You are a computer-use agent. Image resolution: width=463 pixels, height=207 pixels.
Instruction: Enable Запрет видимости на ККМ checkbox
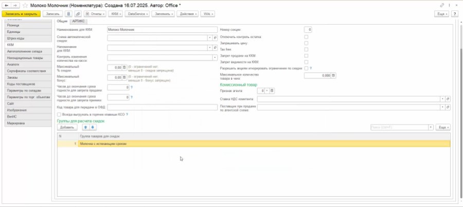coord(306,62)
